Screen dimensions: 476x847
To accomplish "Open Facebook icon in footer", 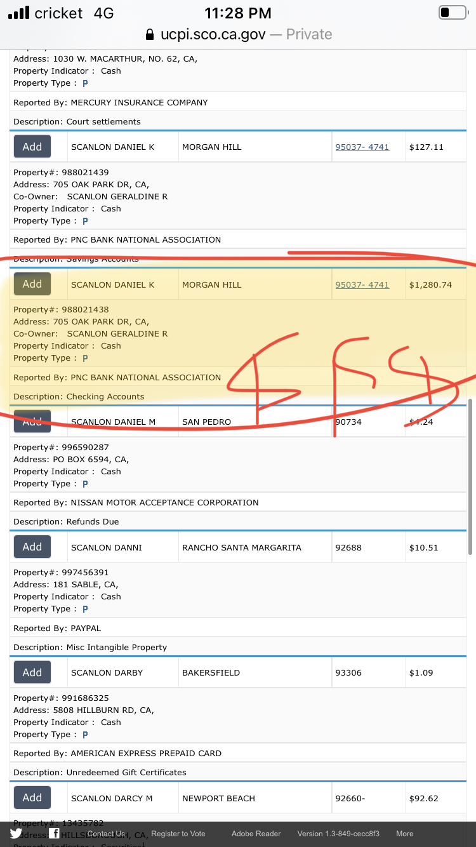I will coord(55,834).
